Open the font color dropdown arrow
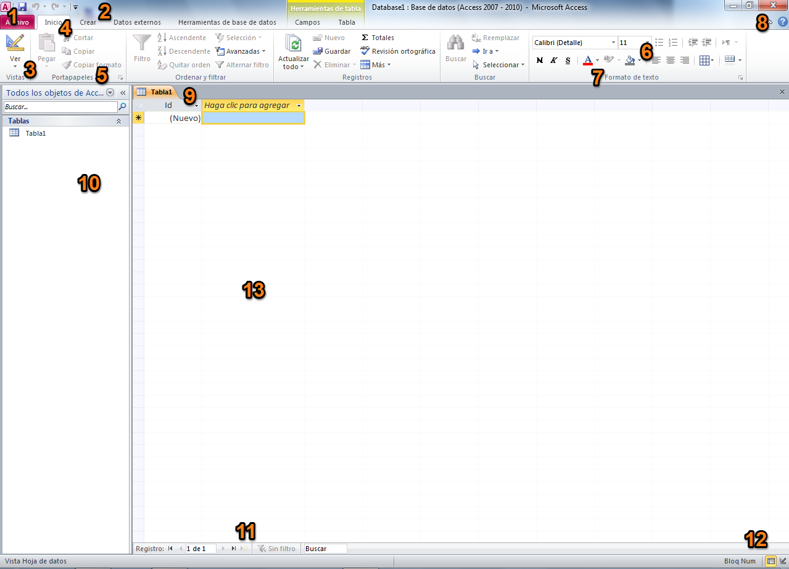Screen dimensions: 789x569 [x=597, y=60]
